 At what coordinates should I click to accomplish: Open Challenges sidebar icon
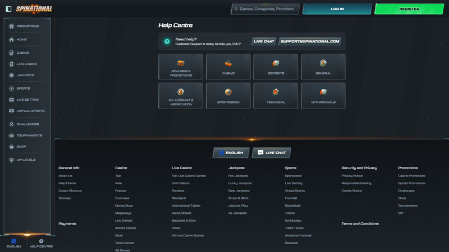tap(11, 124)
